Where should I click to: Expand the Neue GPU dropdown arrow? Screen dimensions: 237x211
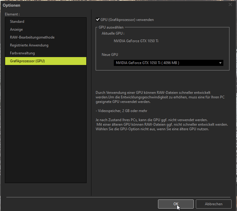[220, 63]
